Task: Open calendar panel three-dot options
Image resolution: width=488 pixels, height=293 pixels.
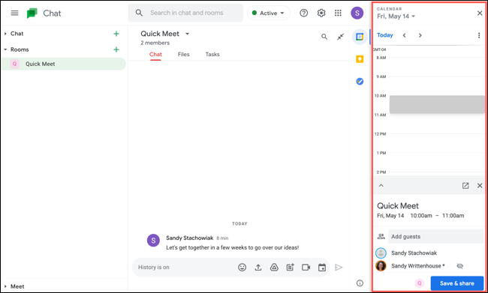Action: (479, 35)
